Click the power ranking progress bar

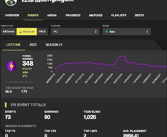19,82
